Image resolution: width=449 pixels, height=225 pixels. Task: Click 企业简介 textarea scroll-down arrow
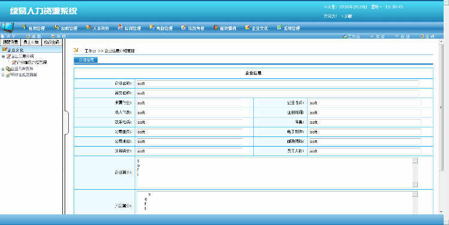[415, 185]
